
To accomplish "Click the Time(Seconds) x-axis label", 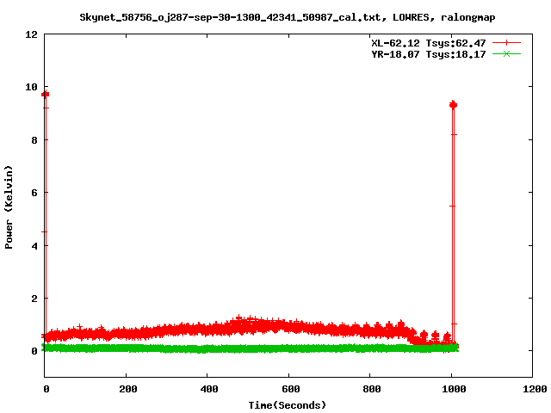I will pyautogui.click(x=287, y=404).
